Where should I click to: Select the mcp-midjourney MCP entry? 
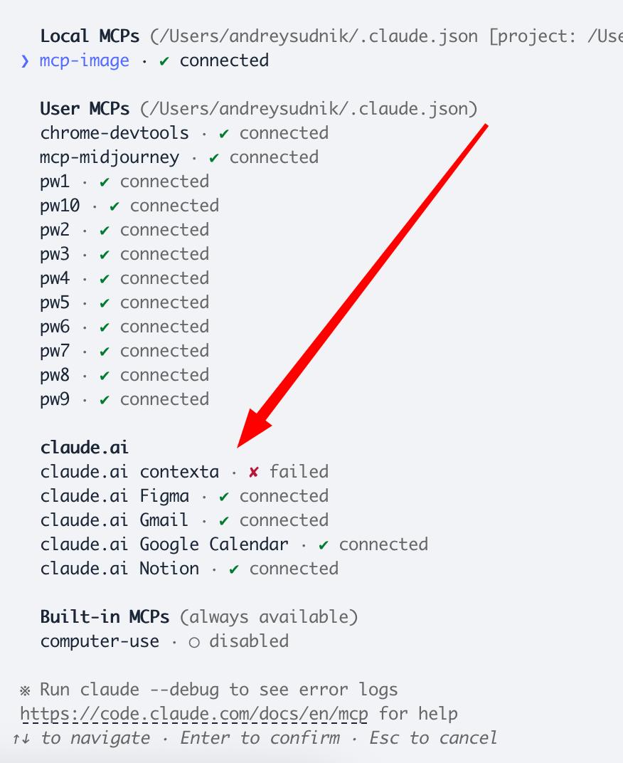pos(110,157)
